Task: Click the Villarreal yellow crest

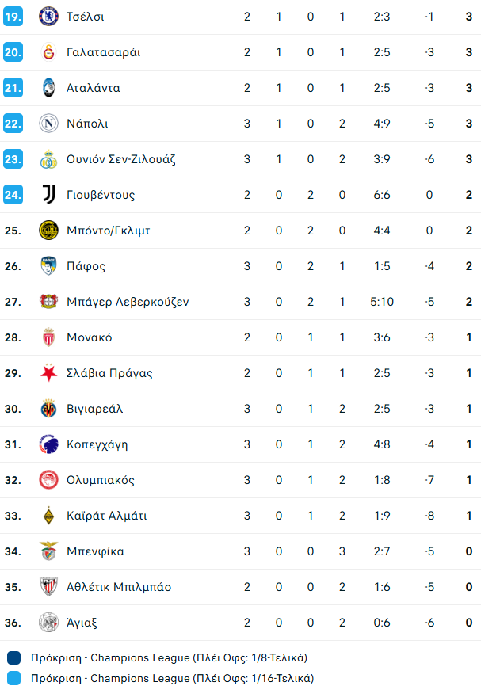Action: (x=48, y=409)
